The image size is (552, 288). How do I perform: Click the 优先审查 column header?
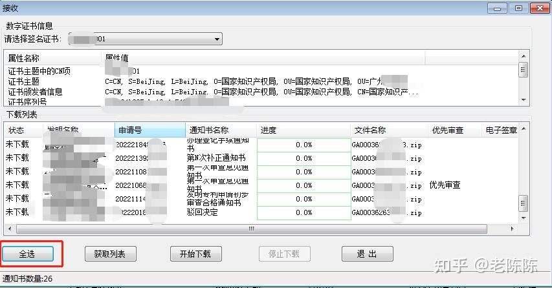pos(454,130)
